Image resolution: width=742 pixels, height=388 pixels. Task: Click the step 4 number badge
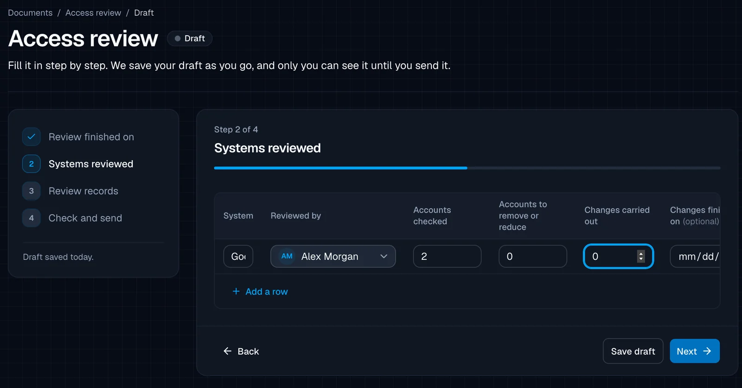pos(31,218)
